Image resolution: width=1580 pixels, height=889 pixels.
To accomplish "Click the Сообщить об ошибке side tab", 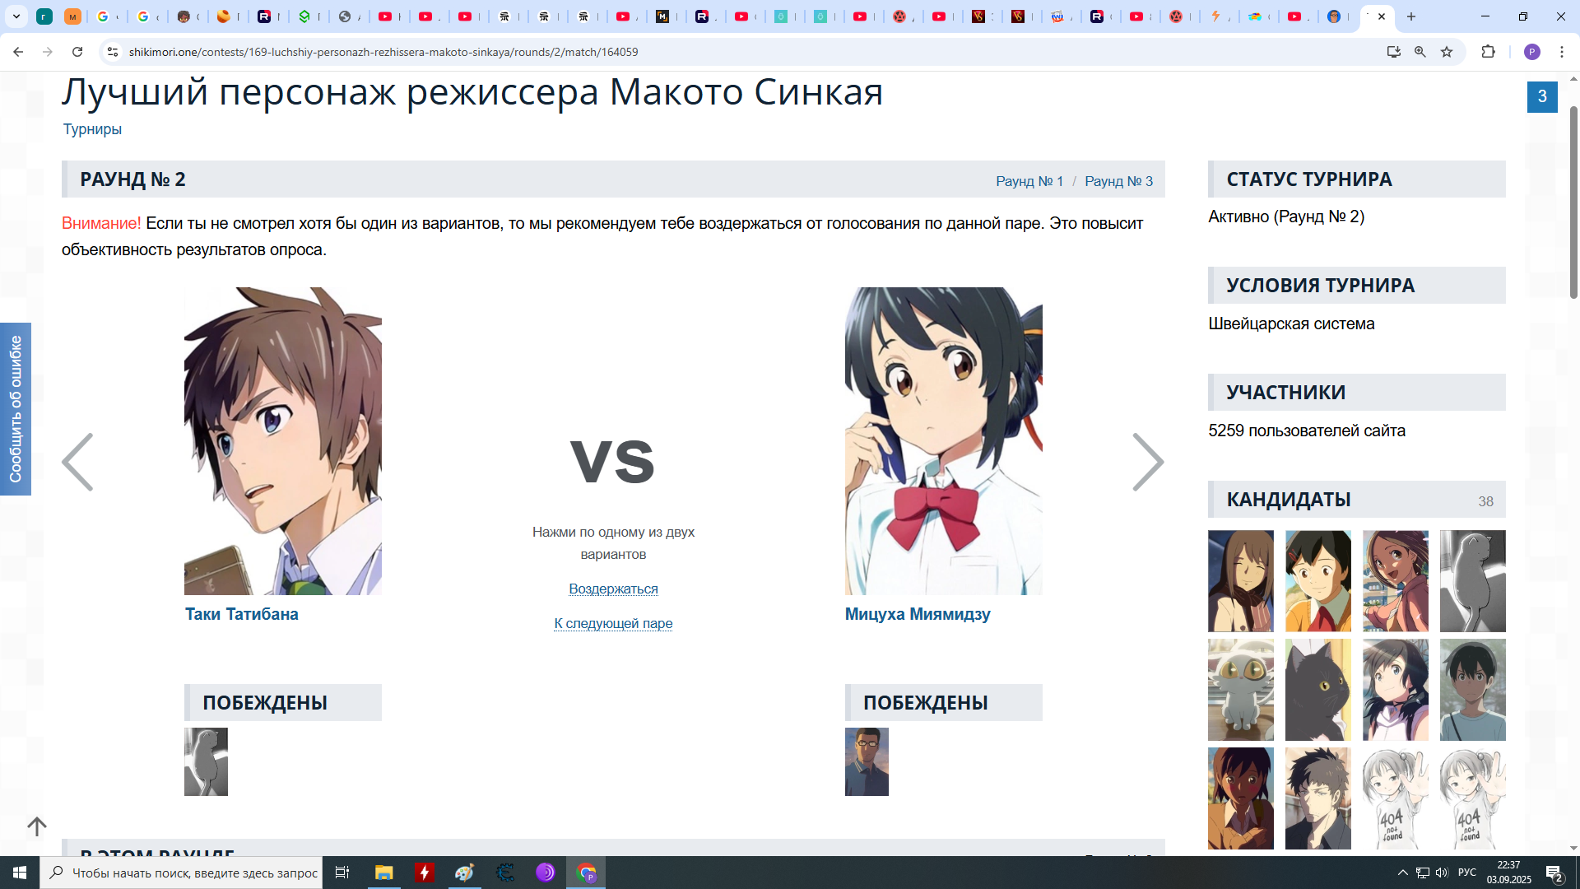I will 16,409.
